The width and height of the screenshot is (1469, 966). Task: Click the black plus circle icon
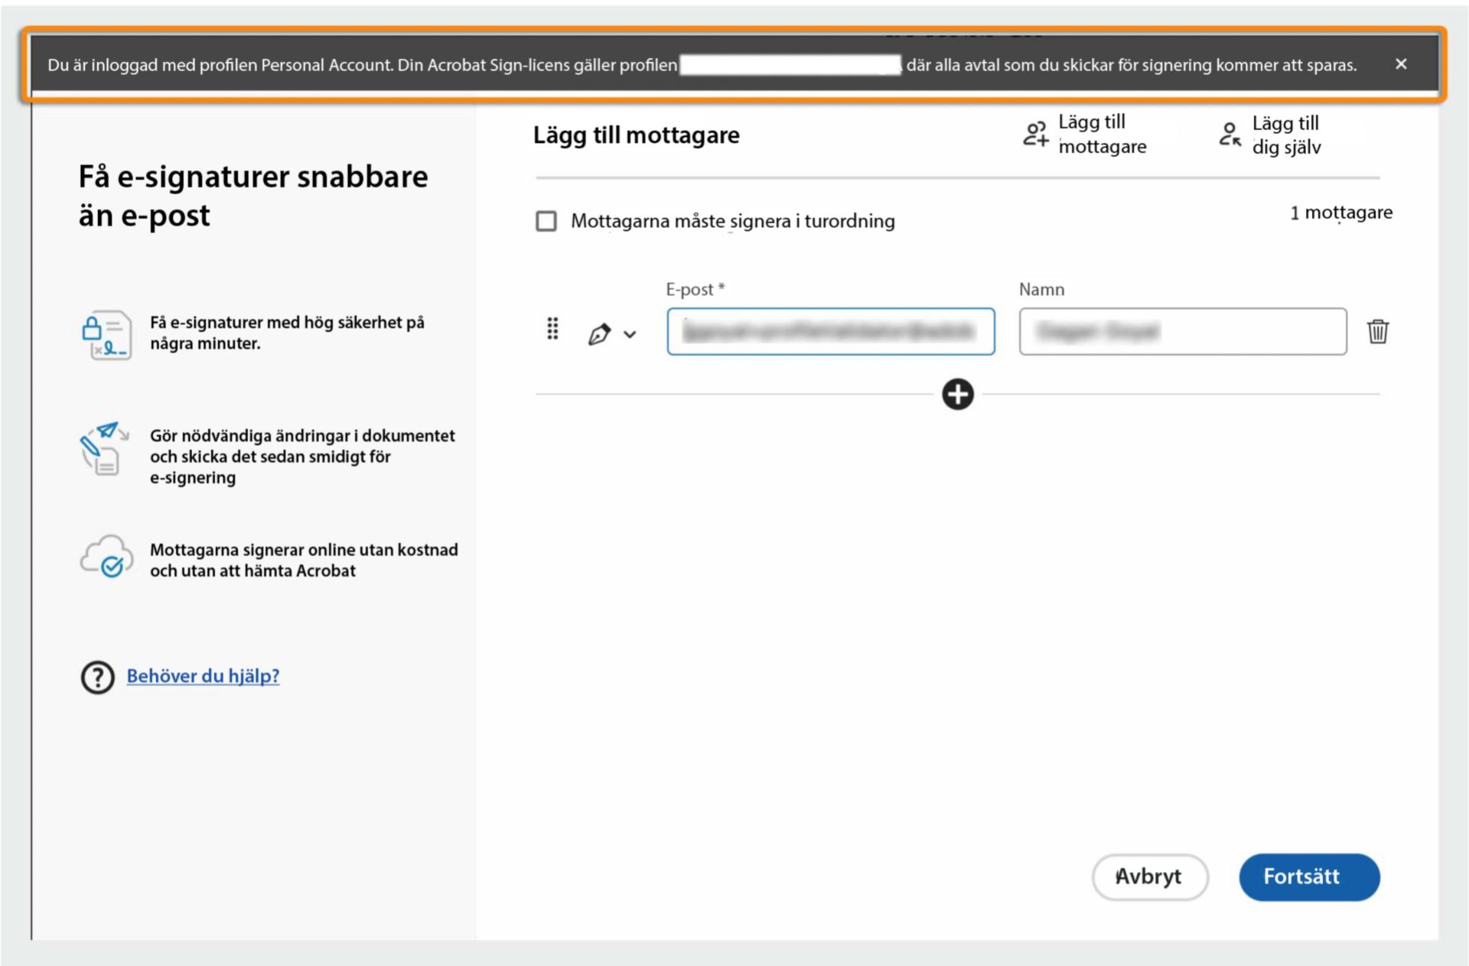(957, 395)
